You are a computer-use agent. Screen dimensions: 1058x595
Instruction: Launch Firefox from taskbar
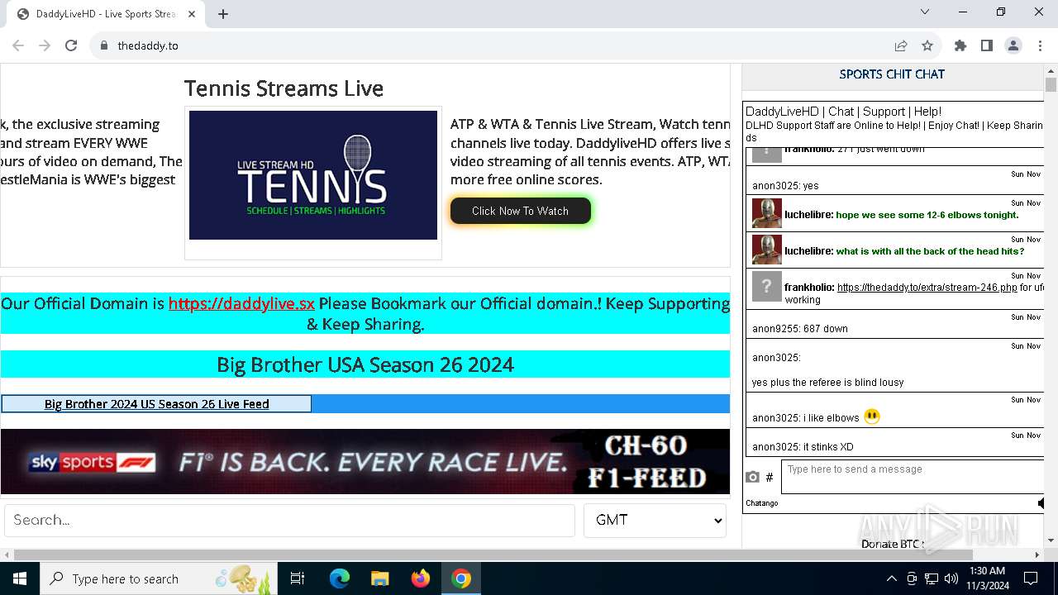pyautogui.click(x=421, y=578)
